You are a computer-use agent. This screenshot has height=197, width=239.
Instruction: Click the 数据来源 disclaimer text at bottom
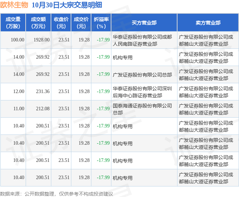[56, 194]
